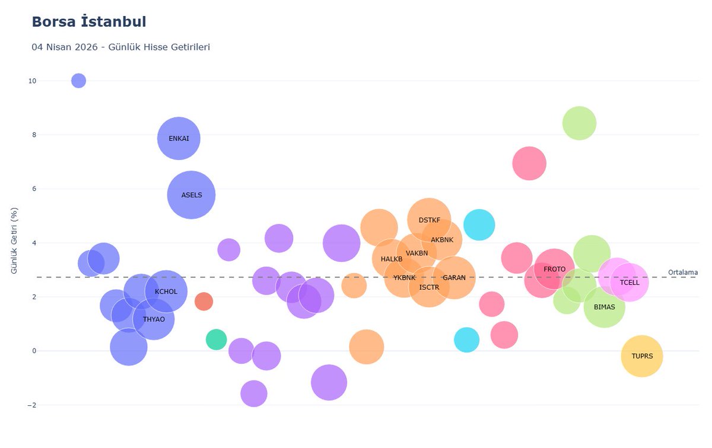Click the Ortalama average line label
Screen dimensions: 712x448
point(683,273)
